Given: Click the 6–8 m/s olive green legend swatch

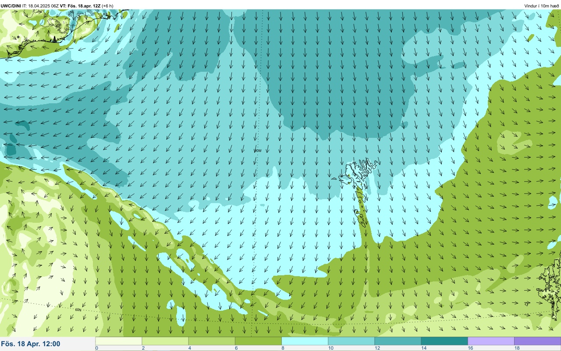Looking at the screenshot, I should pyautogui.click(x=258, y=341).
